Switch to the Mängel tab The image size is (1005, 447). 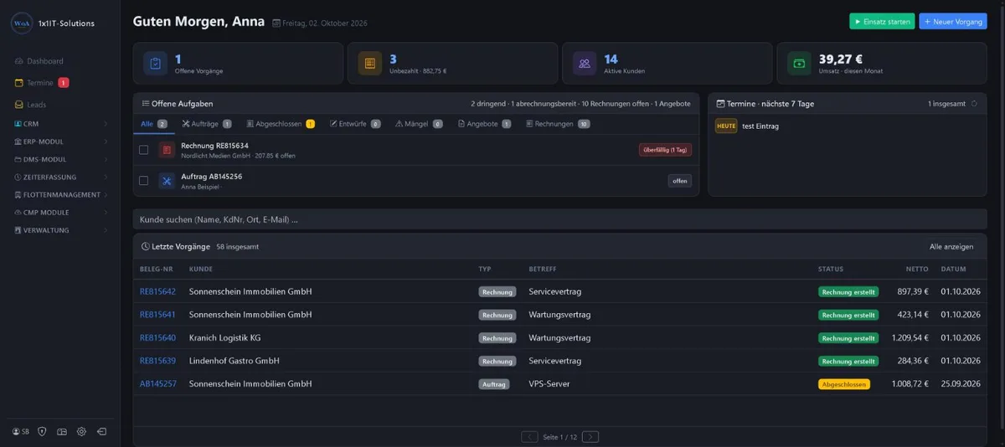pyautogui.click(x=419, y=124)
